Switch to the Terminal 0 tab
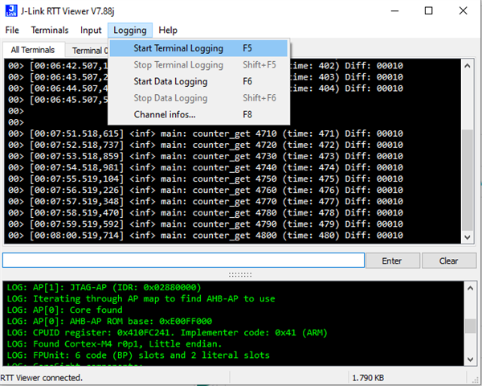 pos(87,51)
